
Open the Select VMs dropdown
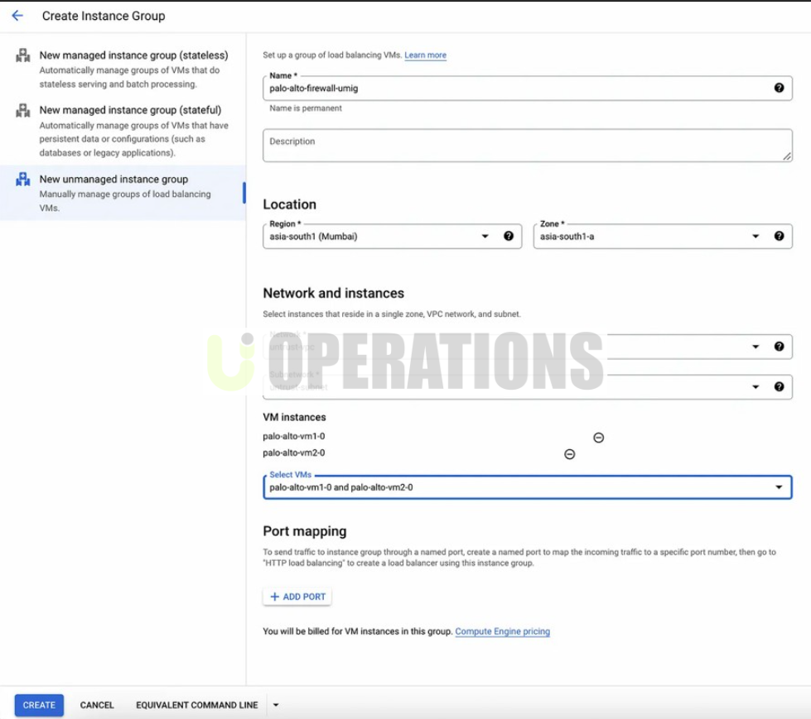pyautogui.click(x=527, y=487)
